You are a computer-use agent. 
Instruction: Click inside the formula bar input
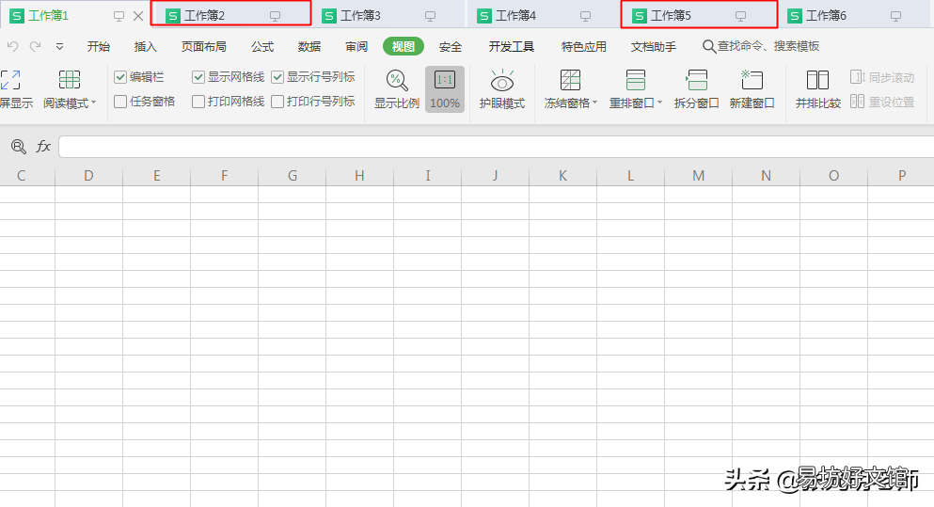point(497,147)
